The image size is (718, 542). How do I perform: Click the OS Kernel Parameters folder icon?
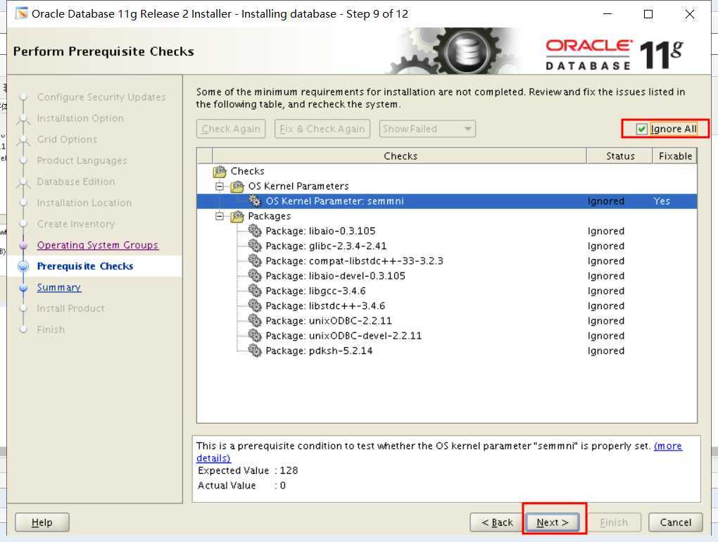(x=237, y=187)
